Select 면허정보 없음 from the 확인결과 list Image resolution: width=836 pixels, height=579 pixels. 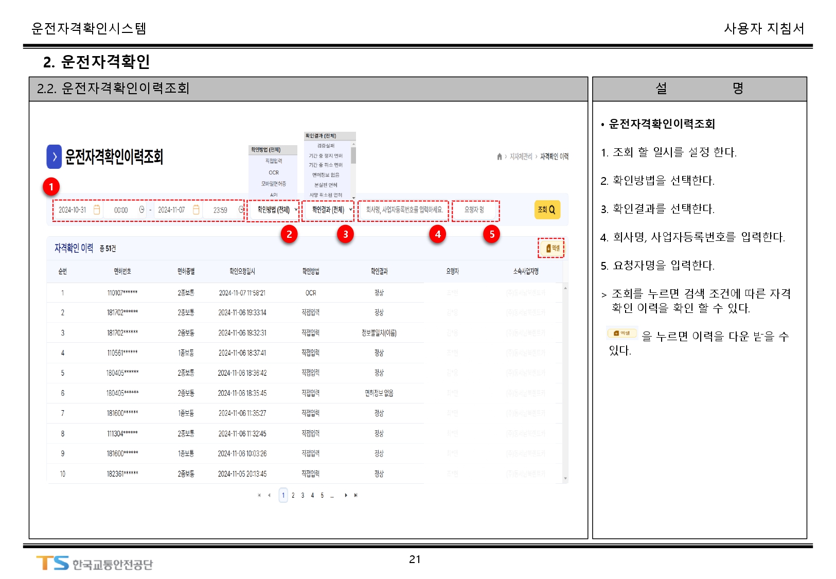click(326, 175)
